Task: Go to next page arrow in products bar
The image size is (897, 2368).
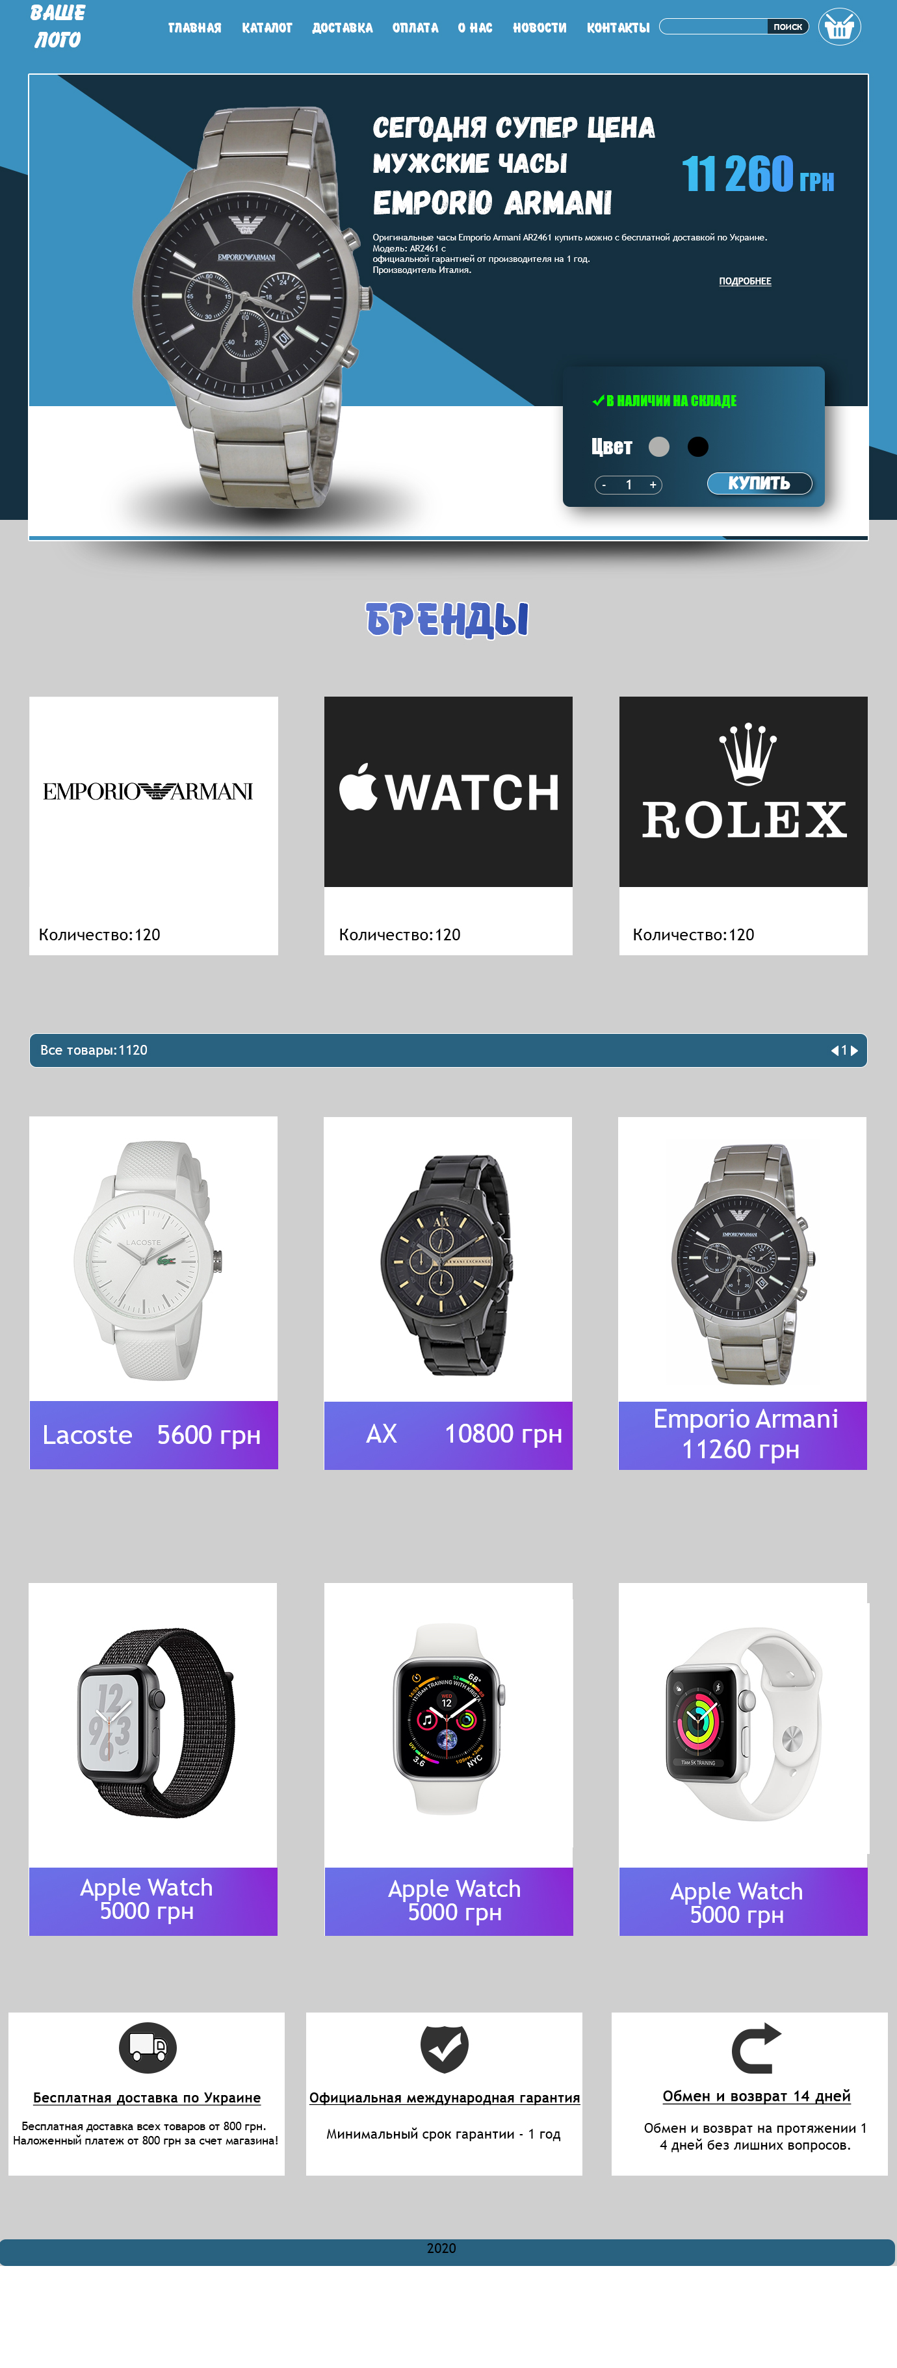Action: (854, 1049)
